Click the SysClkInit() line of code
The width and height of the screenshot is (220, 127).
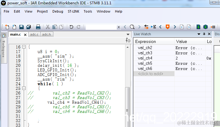[53, 61]
